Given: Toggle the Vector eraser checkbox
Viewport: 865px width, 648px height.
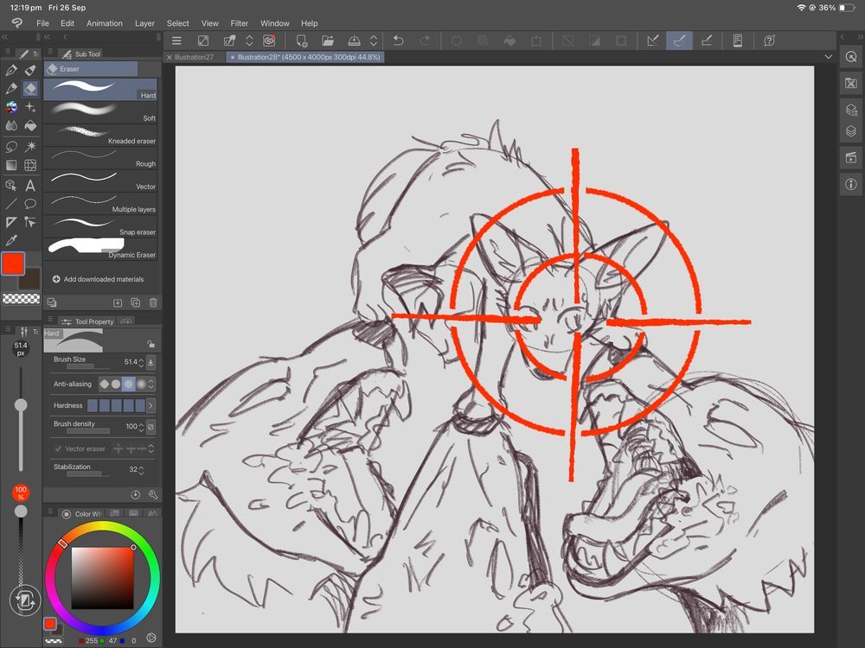Looking at the screenshot, I should coord(58,448).
